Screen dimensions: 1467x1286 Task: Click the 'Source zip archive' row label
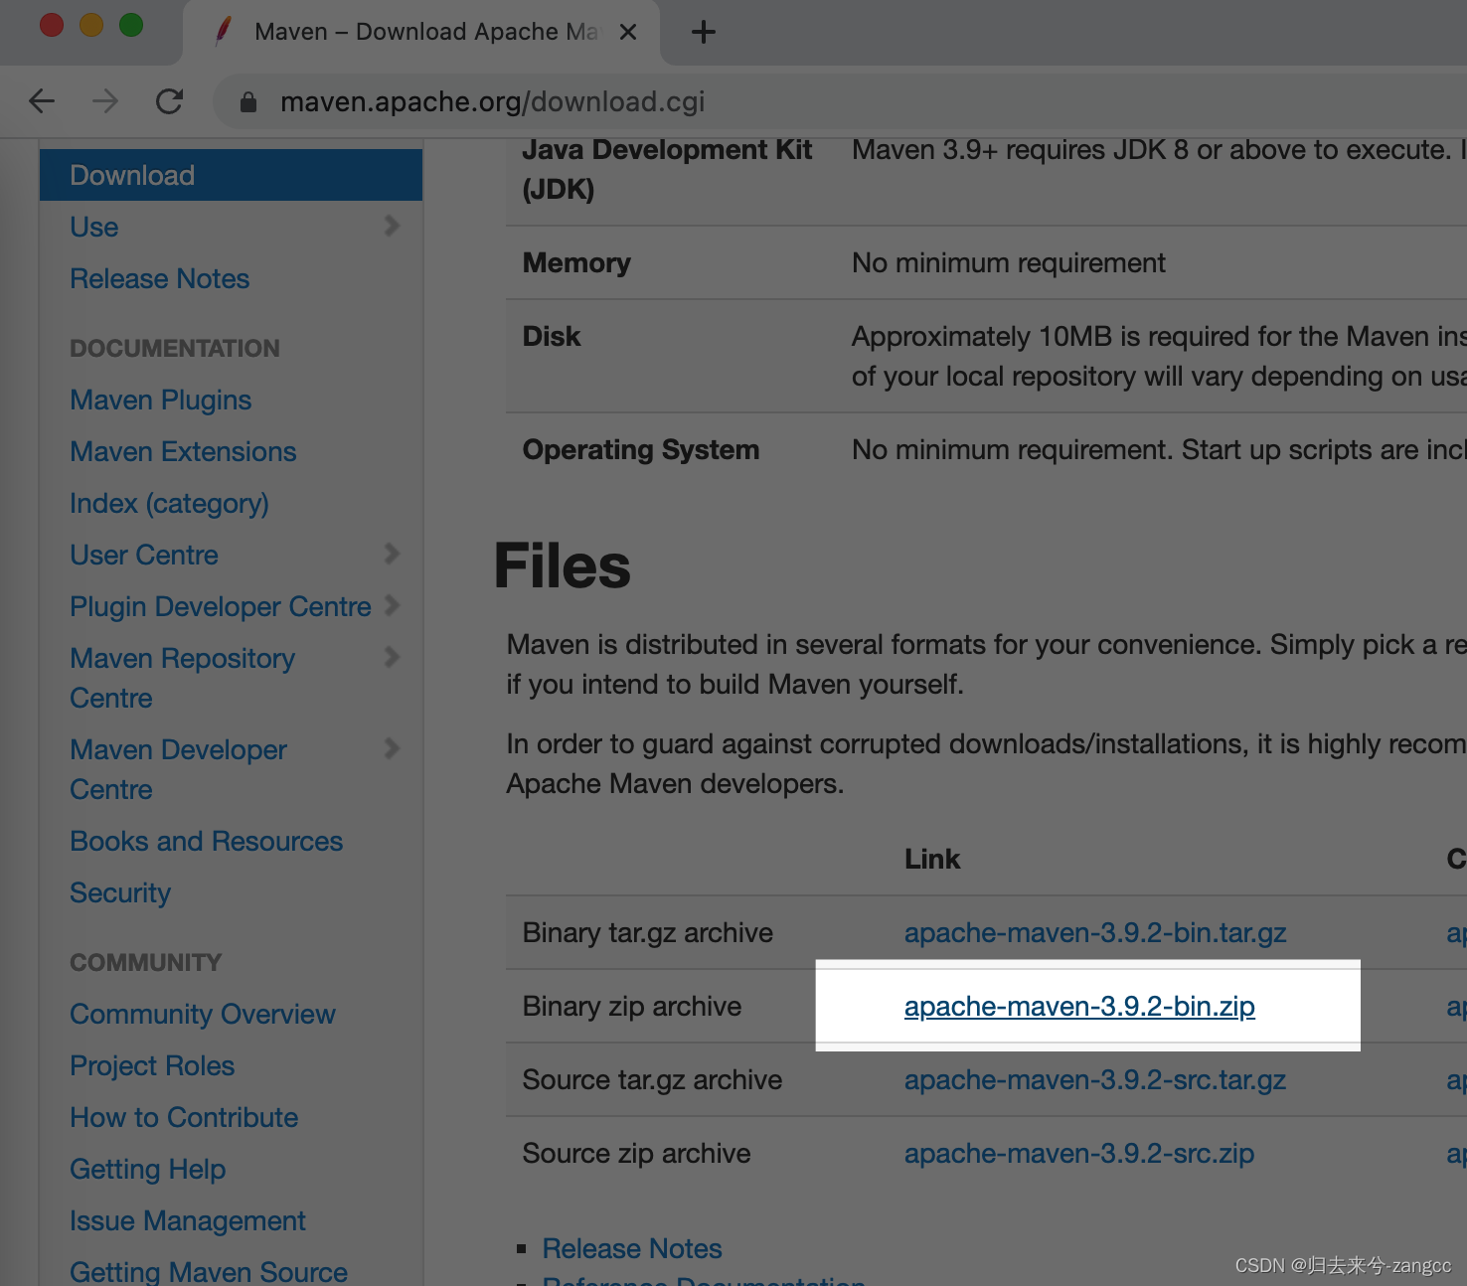coord(636,1153)
